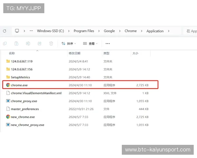Select the master_preferences file name

pyautogui.click(x=25, y=109)
